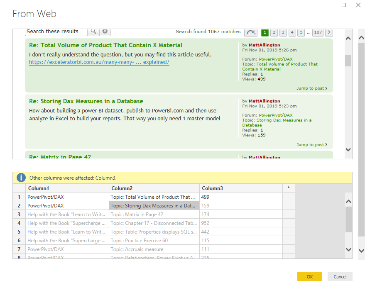Click cell Topic: Table Properties displays SQL
This screenshot has width=365, height=290.
(154, 232)
